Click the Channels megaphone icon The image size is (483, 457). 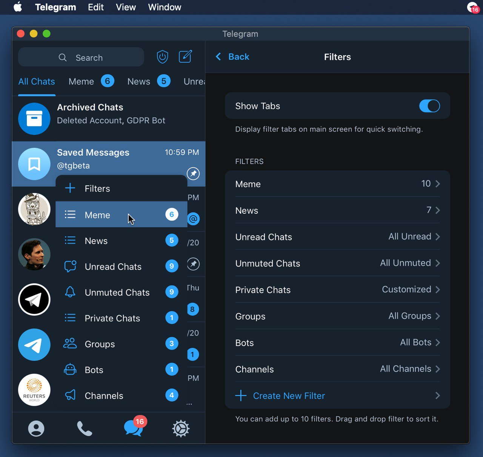pos(70,395)
